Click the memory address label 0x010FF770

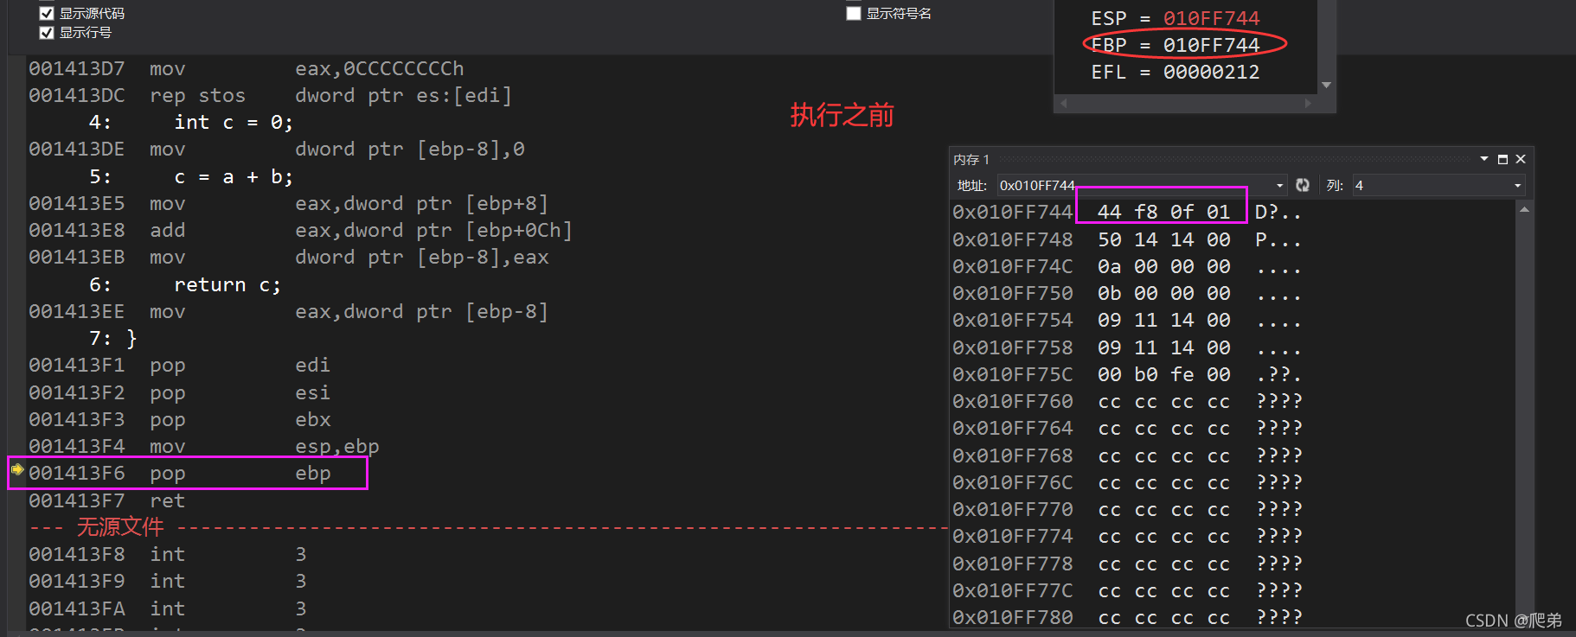pyautogui.click(x=1013, y=510)
